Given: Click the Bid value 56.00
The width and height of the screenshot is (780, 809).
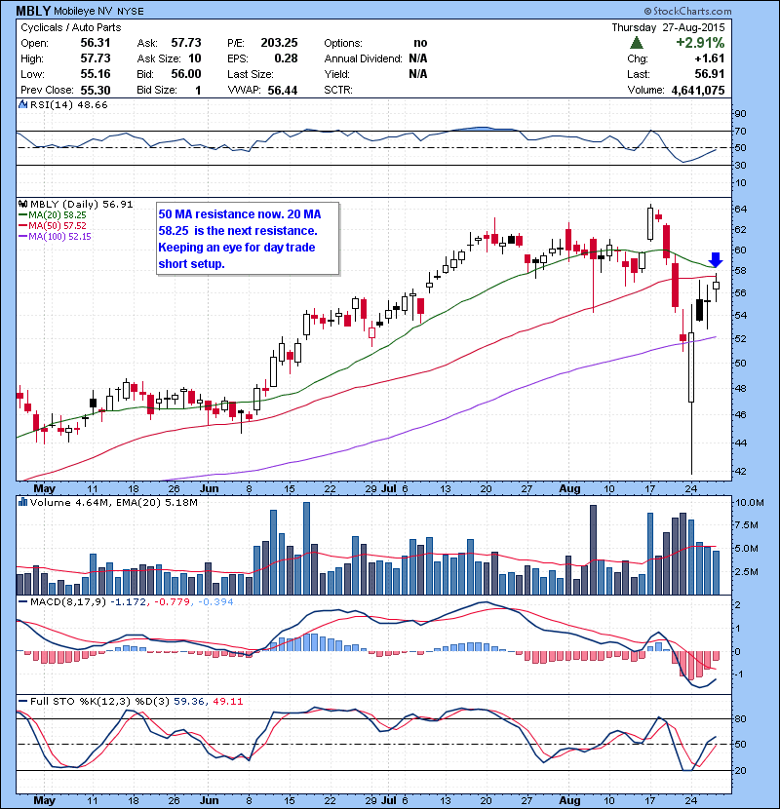Looking at the screenshot, I should 186,74.
